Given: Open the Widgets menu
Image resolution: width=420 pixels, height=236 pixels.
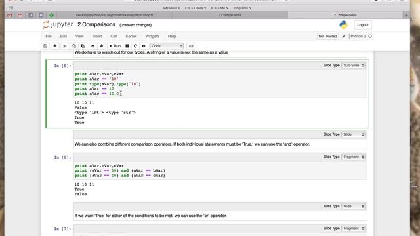Looking at the screenshot, I should coord(152,37).
